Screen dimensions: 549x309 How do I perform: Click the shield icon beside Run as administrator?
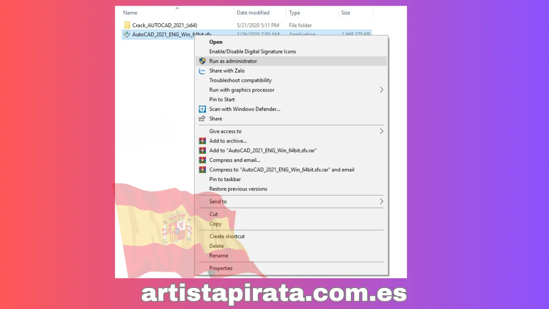click(x=202, y=61)
